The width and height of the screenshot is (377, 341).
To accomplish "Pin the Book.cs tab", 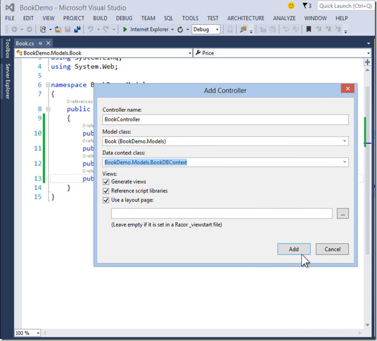I will coord(40,43).
